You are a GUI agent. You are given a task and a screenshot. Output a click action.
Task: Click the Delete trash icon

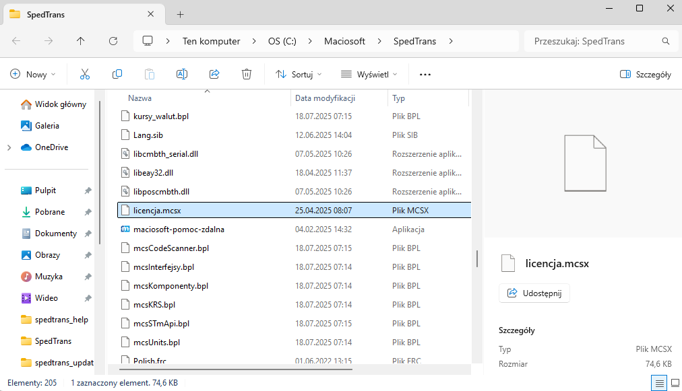[247, 74]
